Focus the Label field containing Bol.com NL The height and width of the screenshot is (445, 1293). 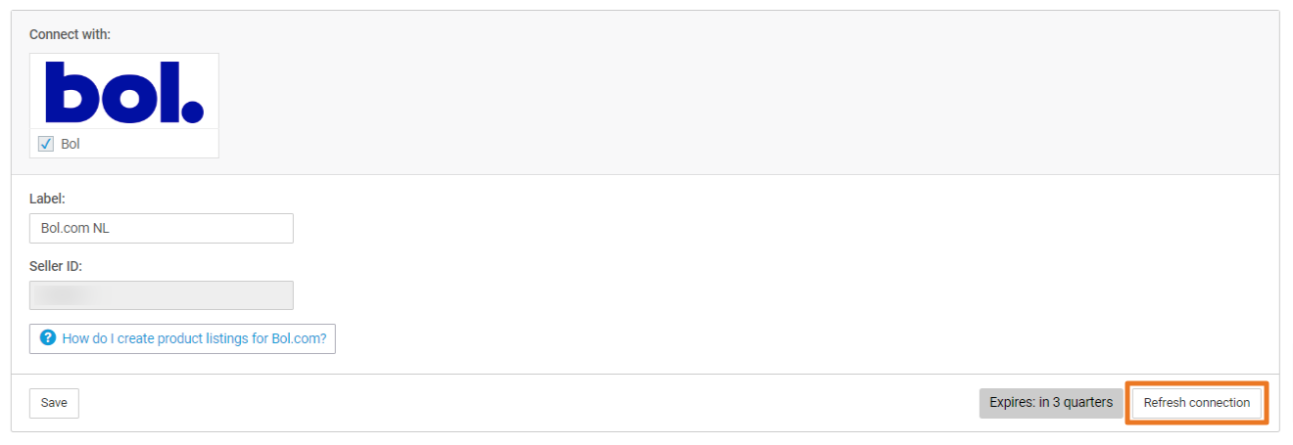pyautogui.click(x=162, y=228)
